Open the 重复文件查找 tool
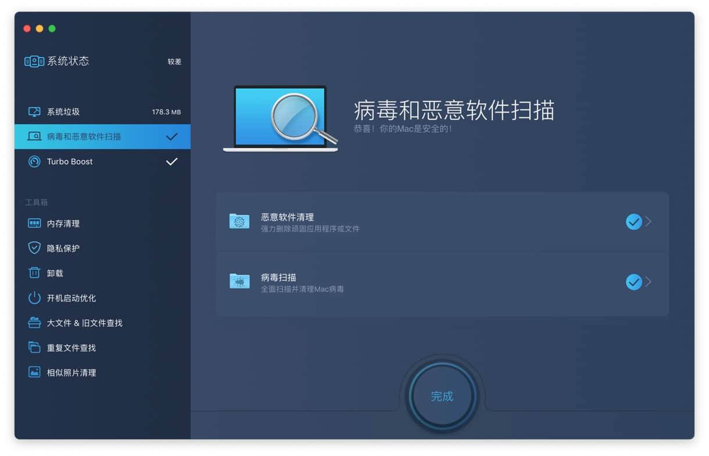709x456 pixels. [x=102, y=348]
